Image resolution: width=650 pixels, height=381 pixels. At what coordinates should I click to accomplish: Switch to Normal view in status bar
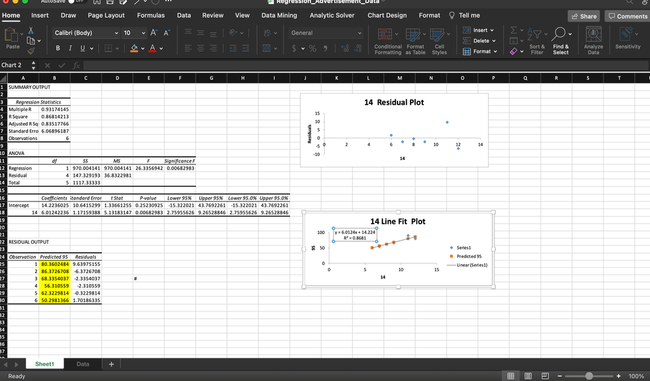tap(511, 376)
